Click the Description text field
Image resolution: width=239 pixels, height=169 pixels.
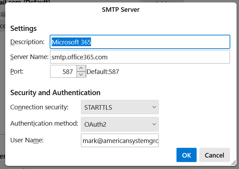tap(140, 42)
